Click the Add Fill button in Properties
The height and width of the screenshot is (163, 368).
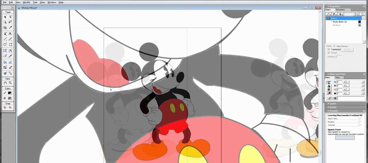point(335,14)
